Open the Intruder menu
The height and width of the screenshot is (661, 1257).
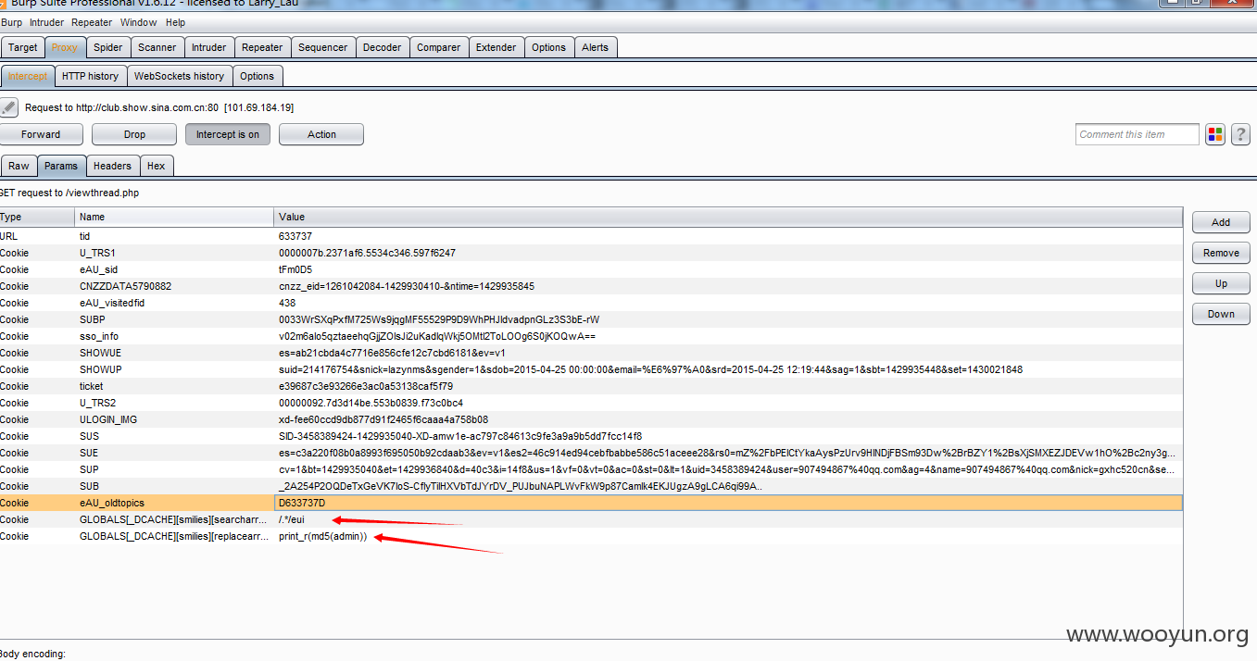(x=47, y=22)
